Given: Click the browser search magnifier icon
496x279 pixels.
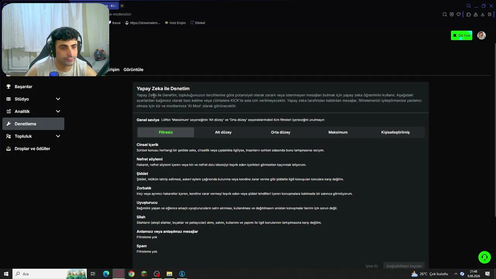Looking at the screenshot, I should [468, 6].
